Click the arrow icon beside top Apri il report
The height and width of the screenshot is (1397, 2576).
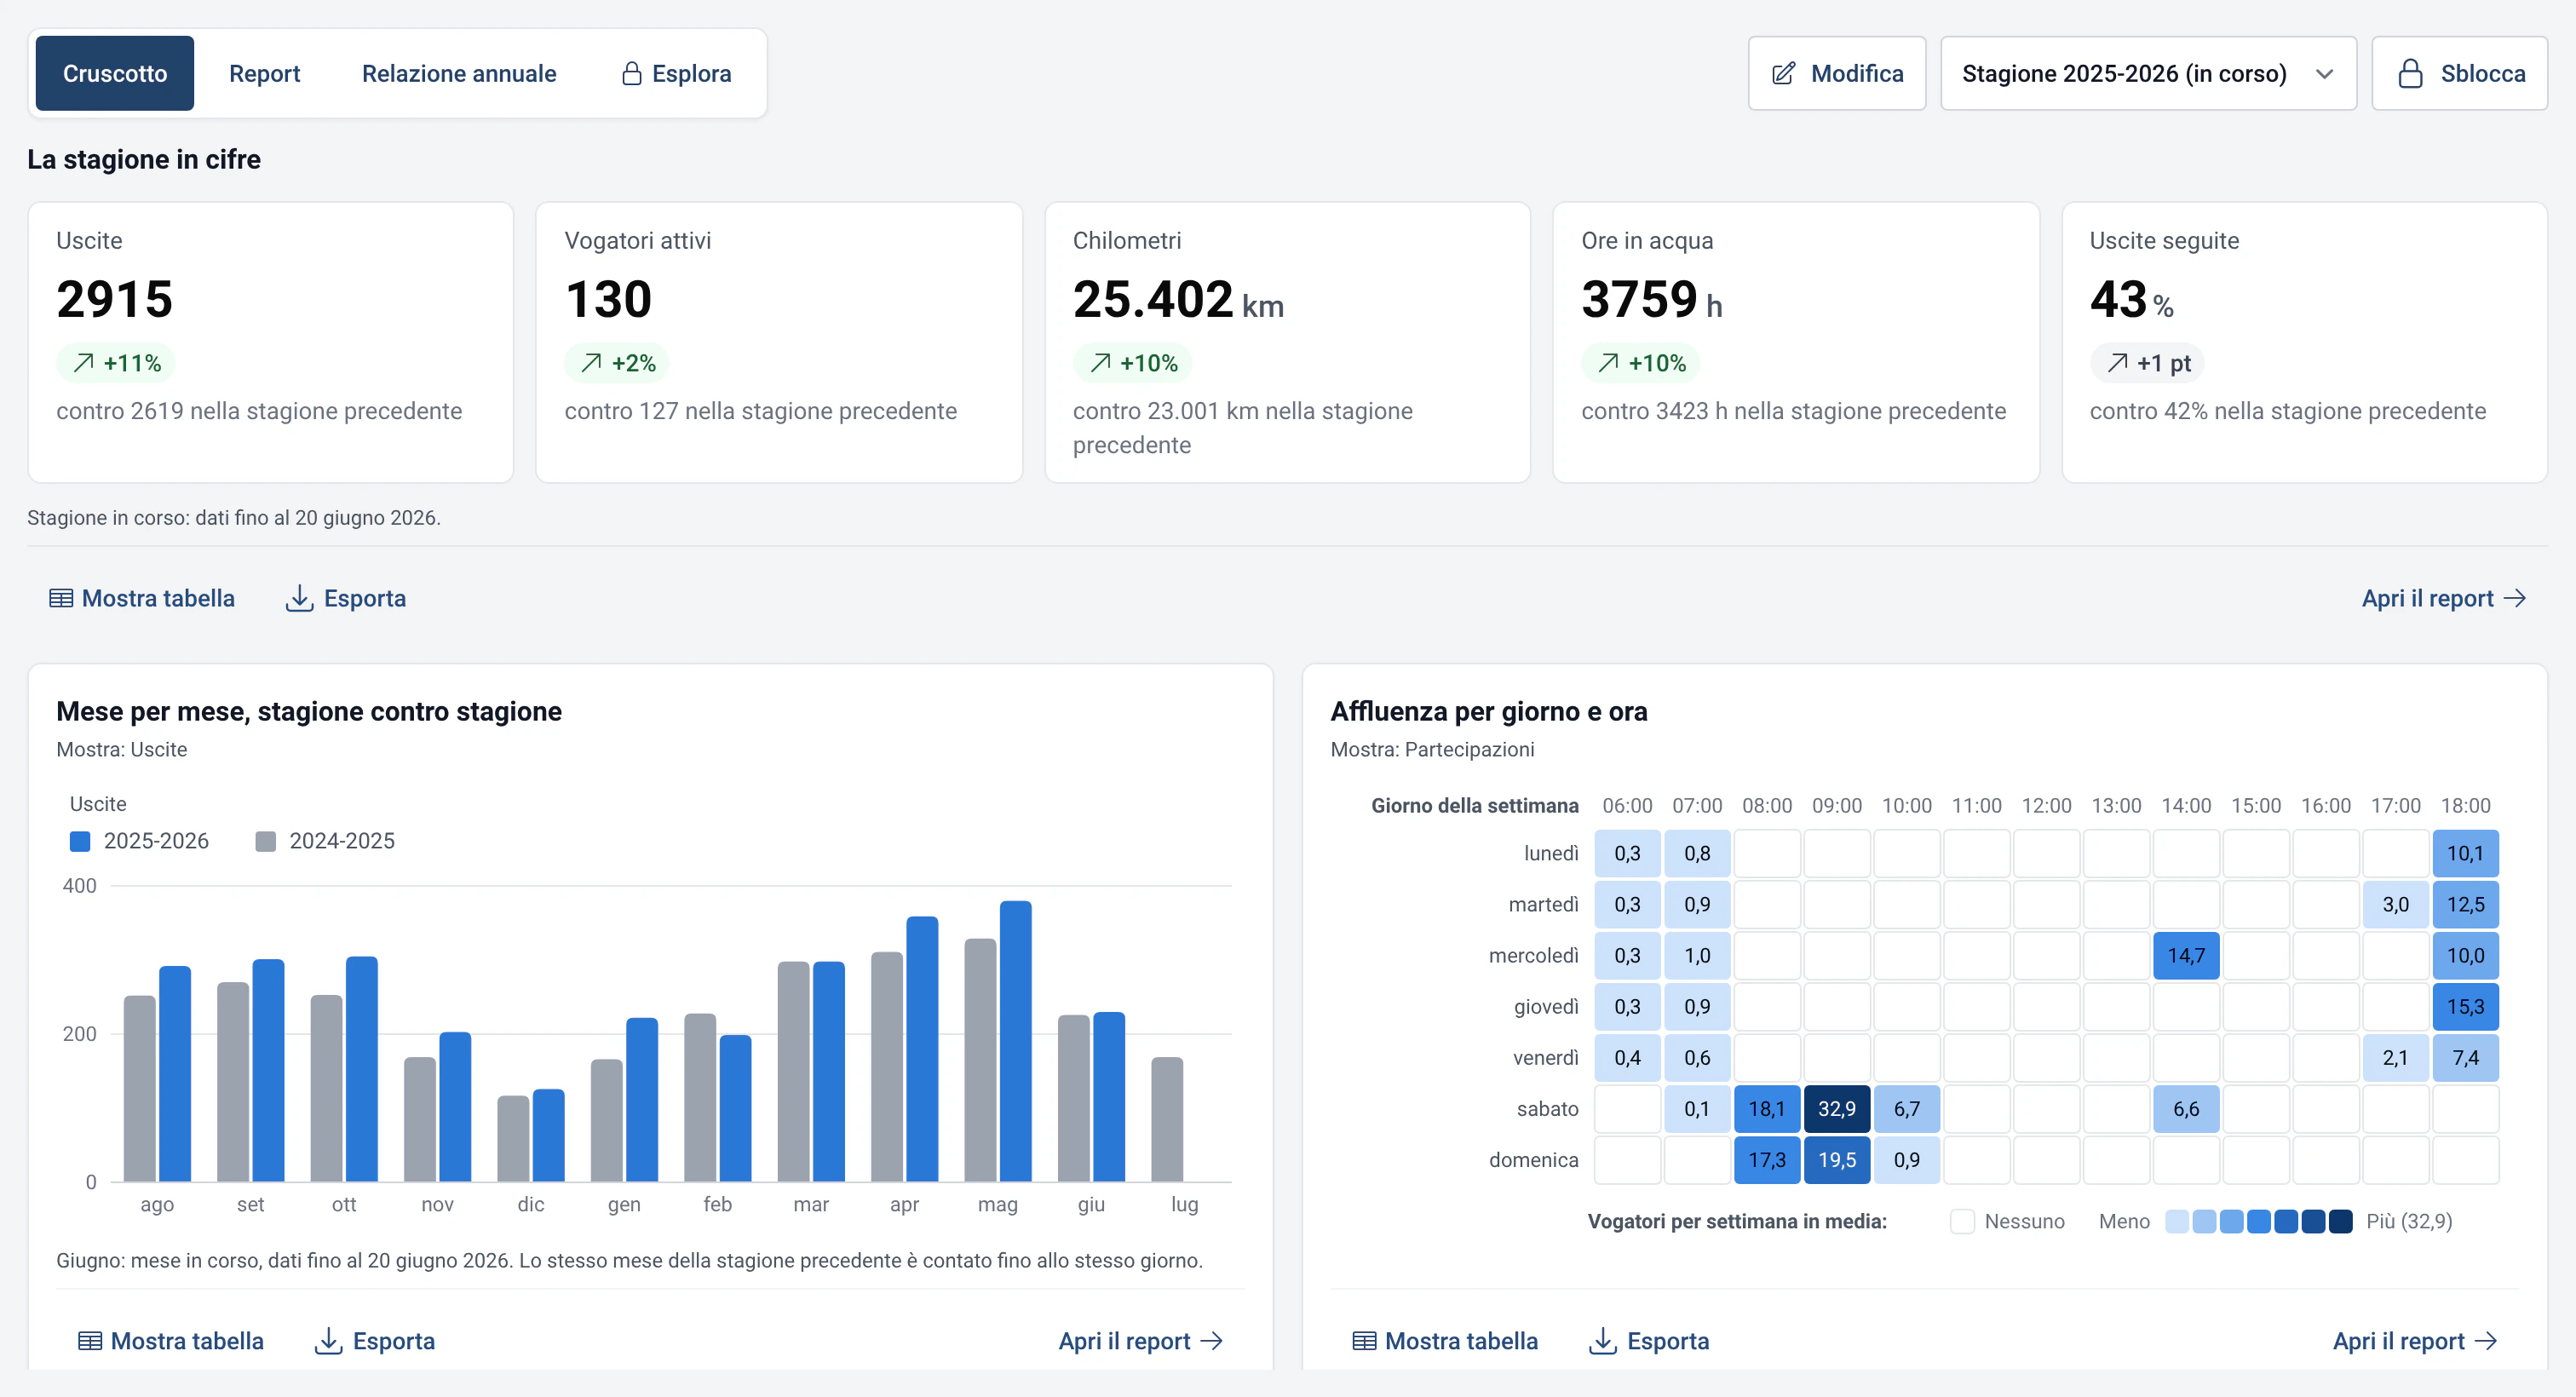click(2515, 598)
